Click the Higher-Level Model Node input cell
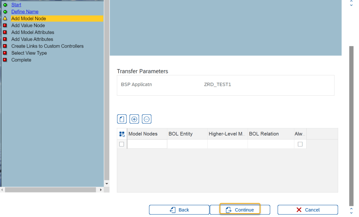The height and width of the screenshot is (217, 359). [x=228, y=144]
